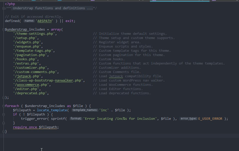Click the 'Initialize theme default settings.' comment
The width and height of the screenshot is (239, 151).
[133, 34]
